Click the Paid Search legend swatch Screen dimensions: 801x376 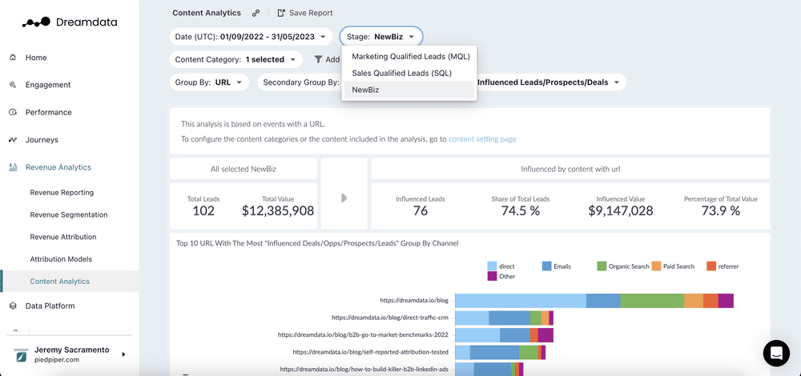657,266
